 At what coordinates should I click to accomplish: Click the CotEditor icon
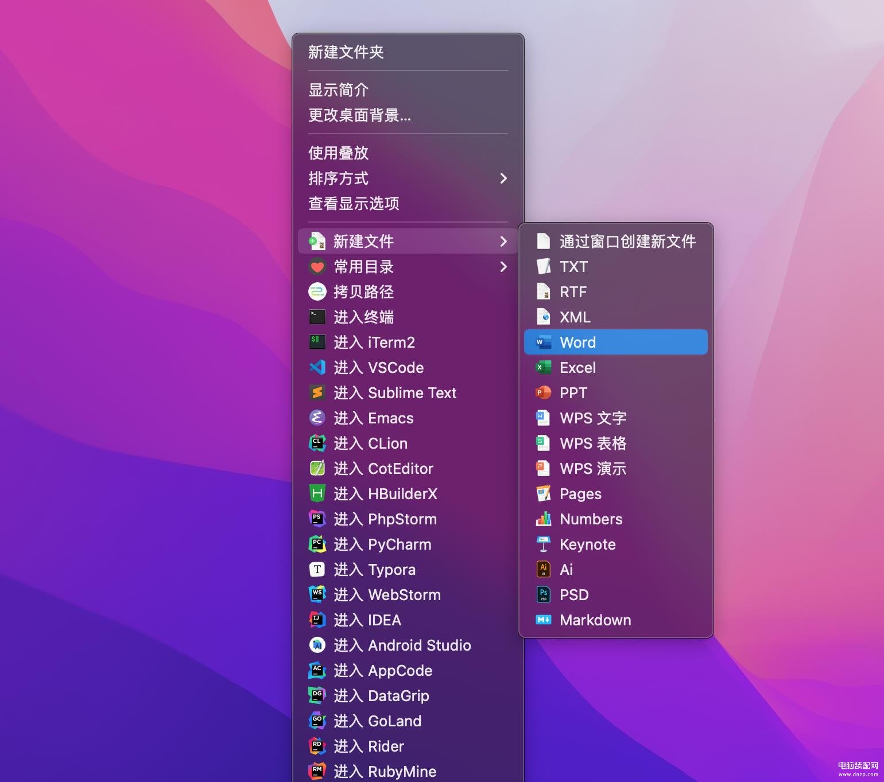click(317, 468)
